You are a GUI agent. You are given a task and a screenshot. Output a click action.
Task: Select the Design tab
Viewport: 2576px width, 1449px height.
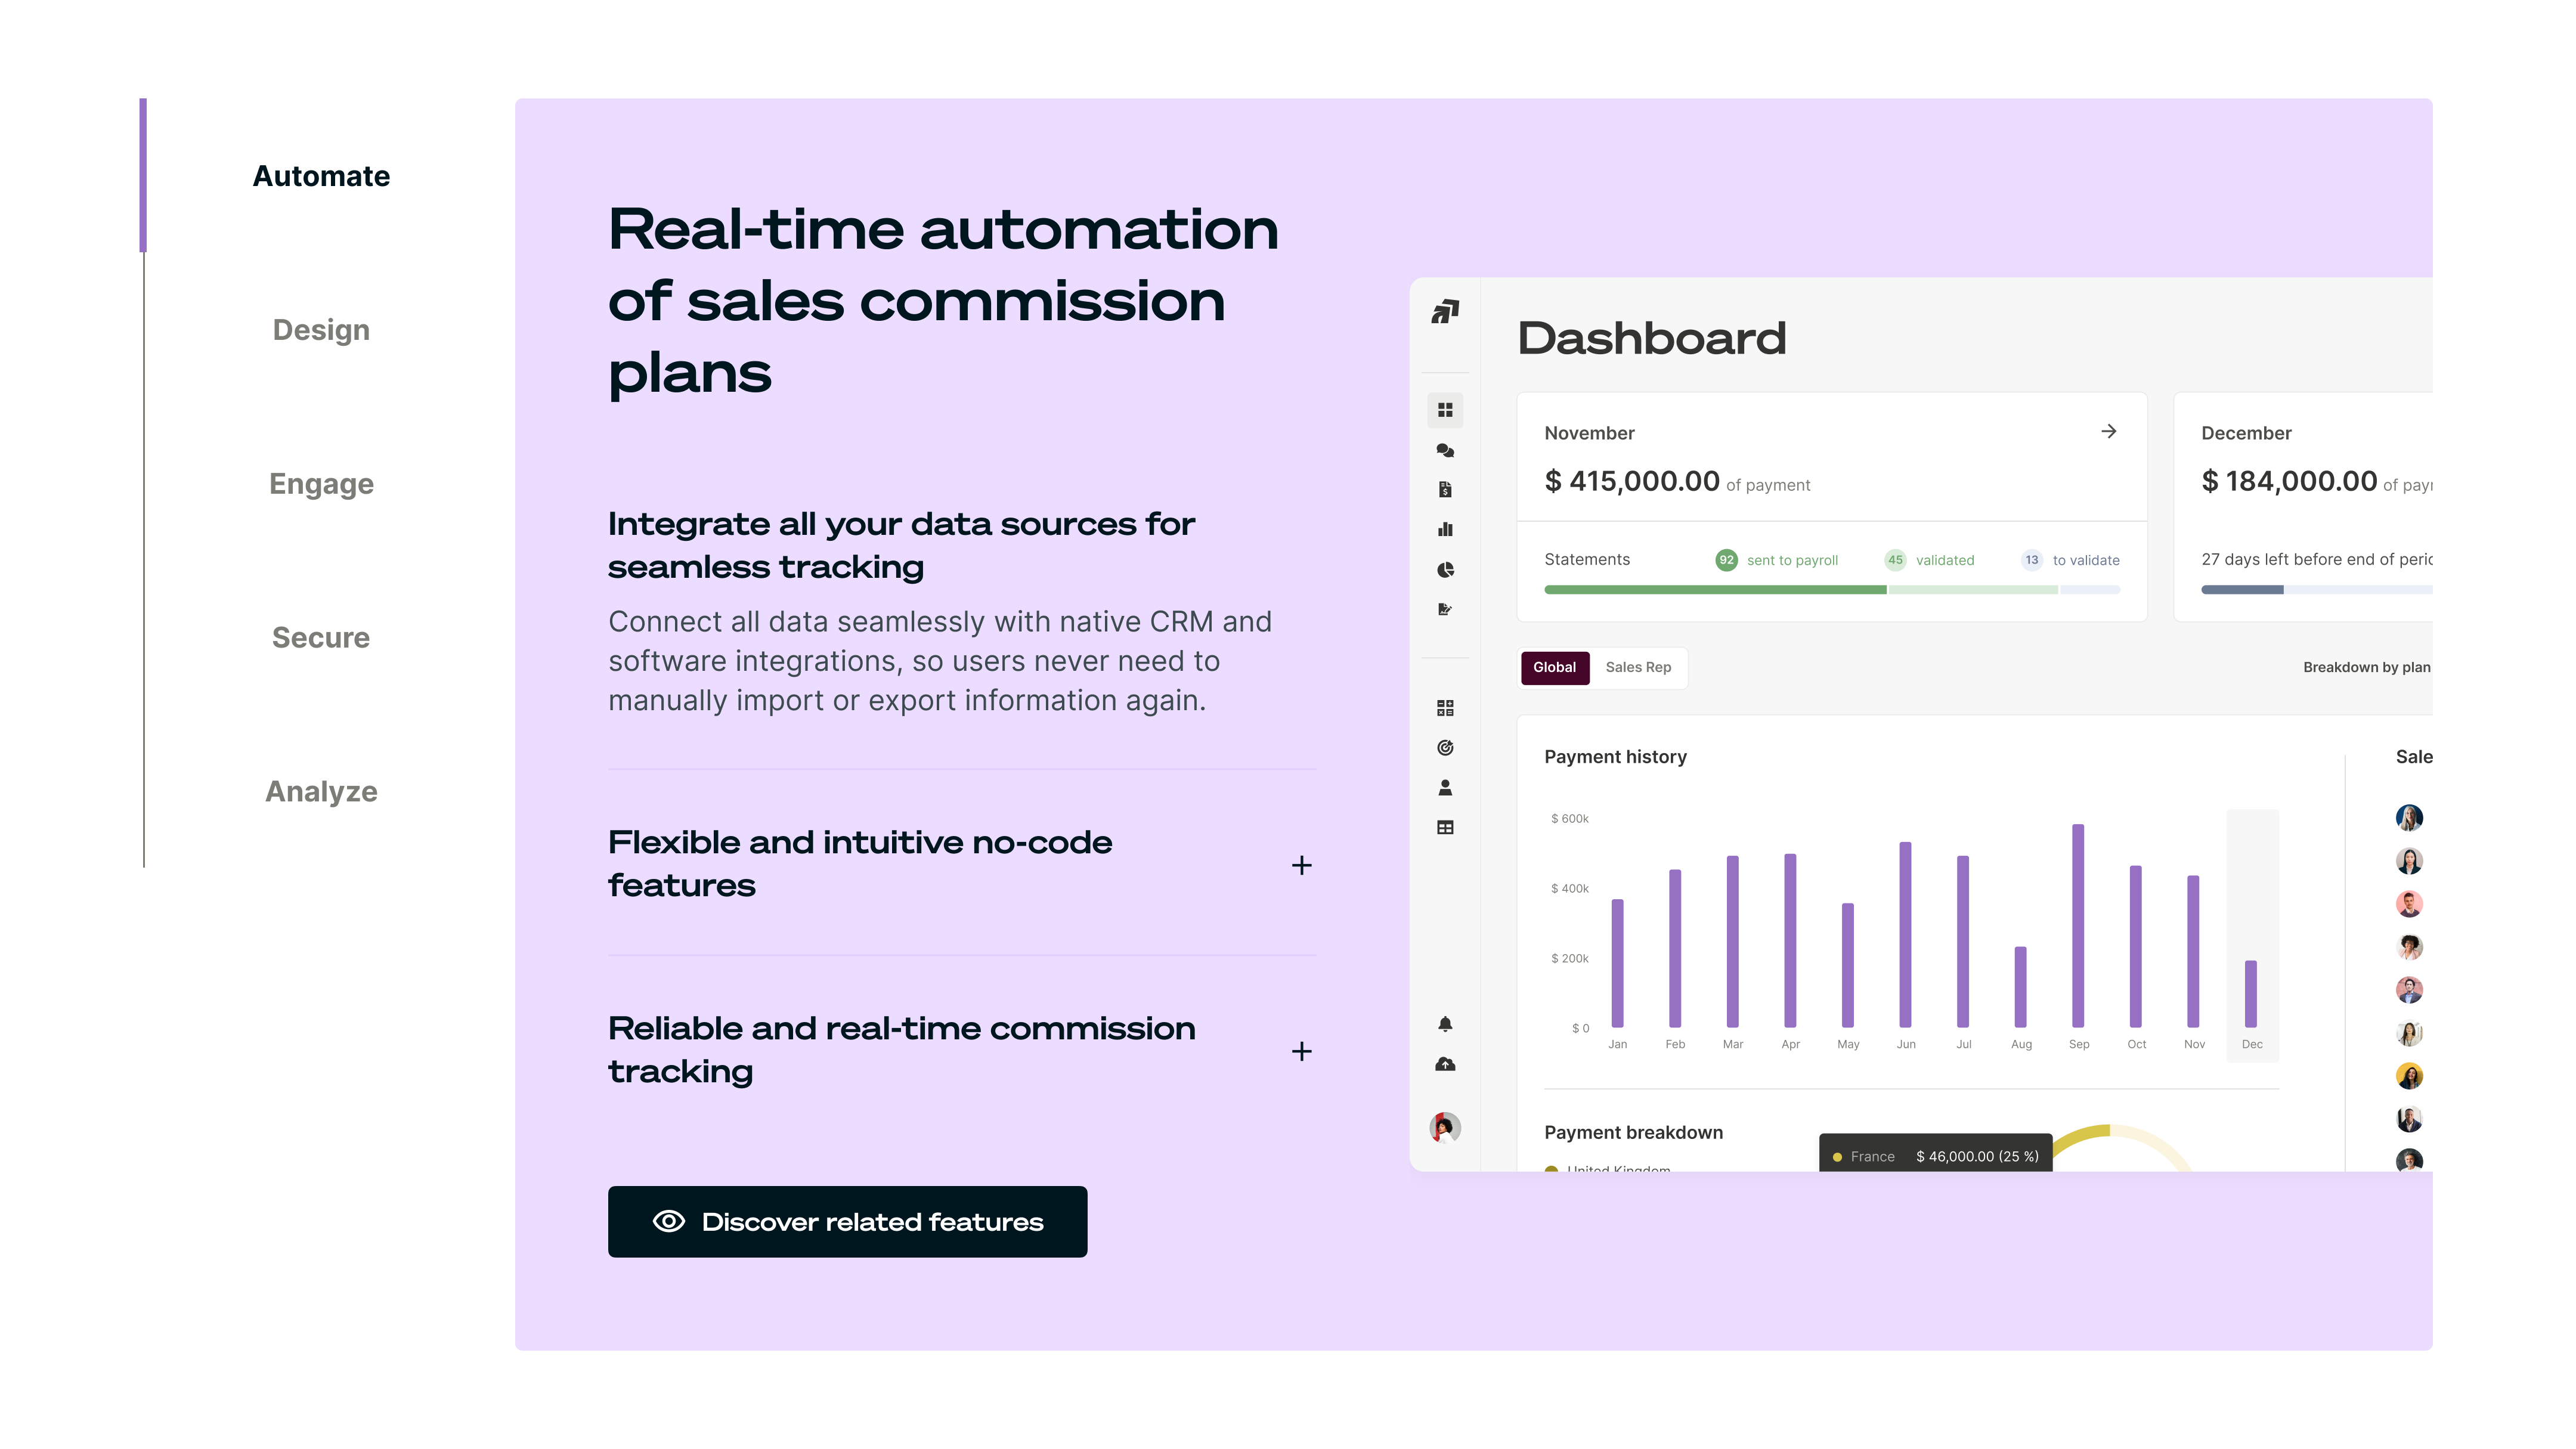coord(321,330)
